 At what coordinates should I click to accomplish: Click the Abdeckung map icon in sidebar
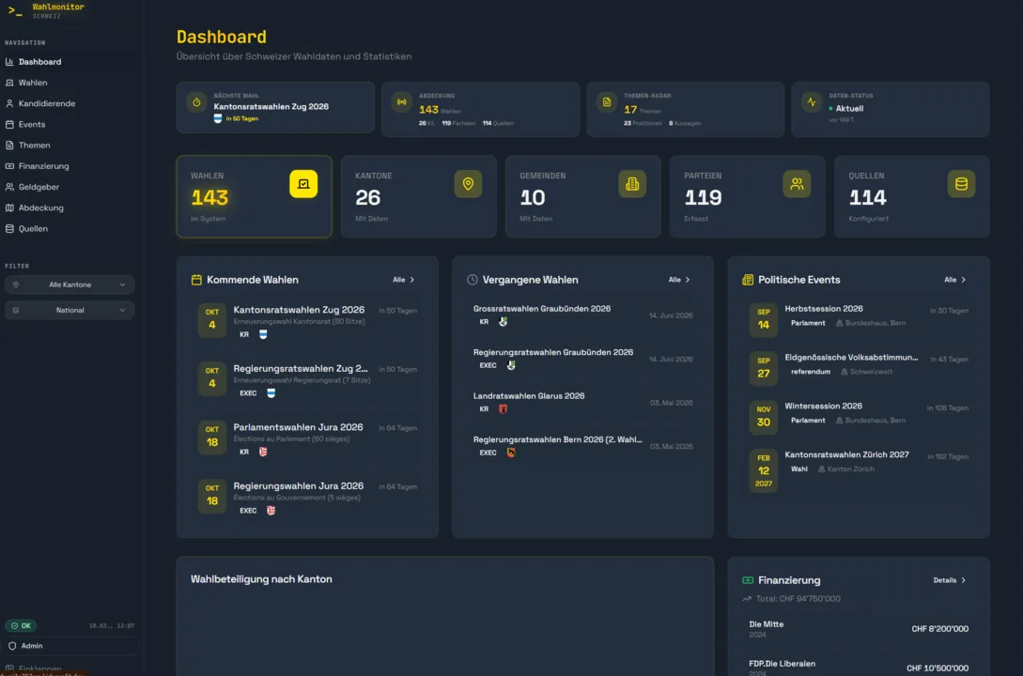coord(9,207)
